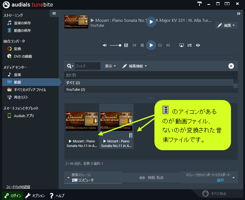
Task: Open the video window display icon
Action: (181, 45)
